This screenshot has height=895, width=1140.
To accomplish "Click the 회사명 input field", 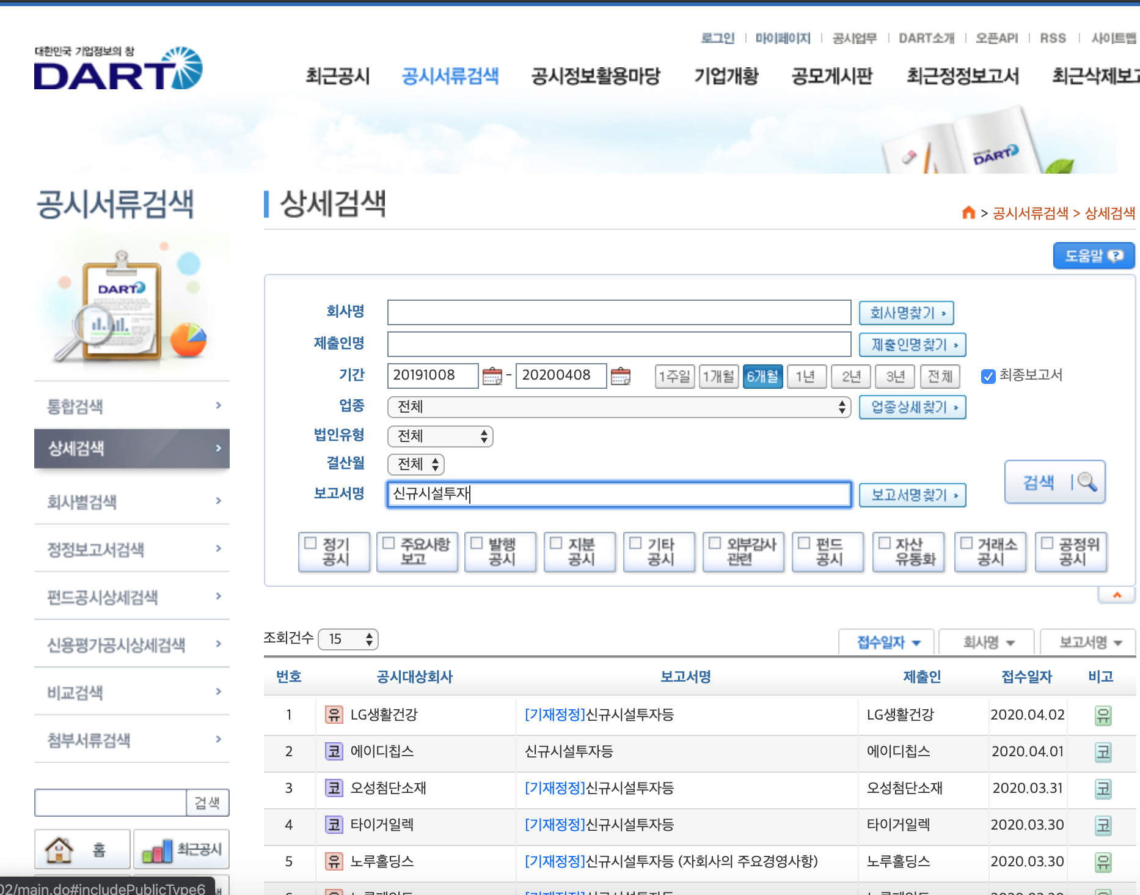I will point(619,312).
